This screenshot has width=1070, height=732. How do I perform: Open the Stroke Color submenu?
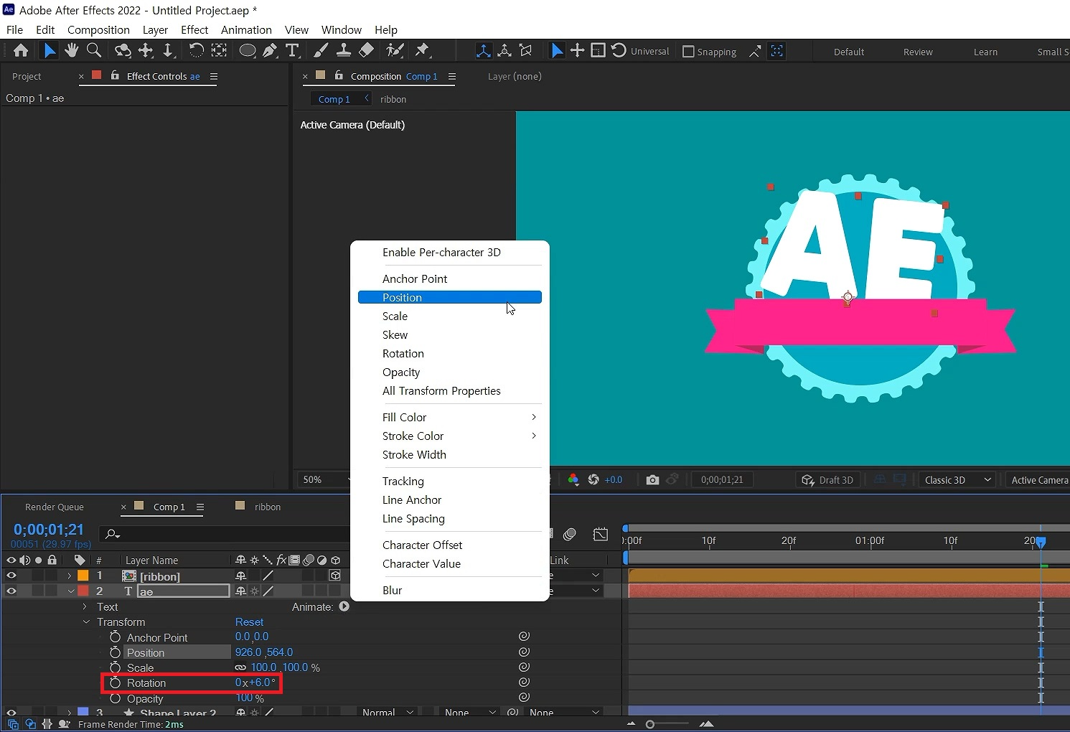click(x=450, y=436)
